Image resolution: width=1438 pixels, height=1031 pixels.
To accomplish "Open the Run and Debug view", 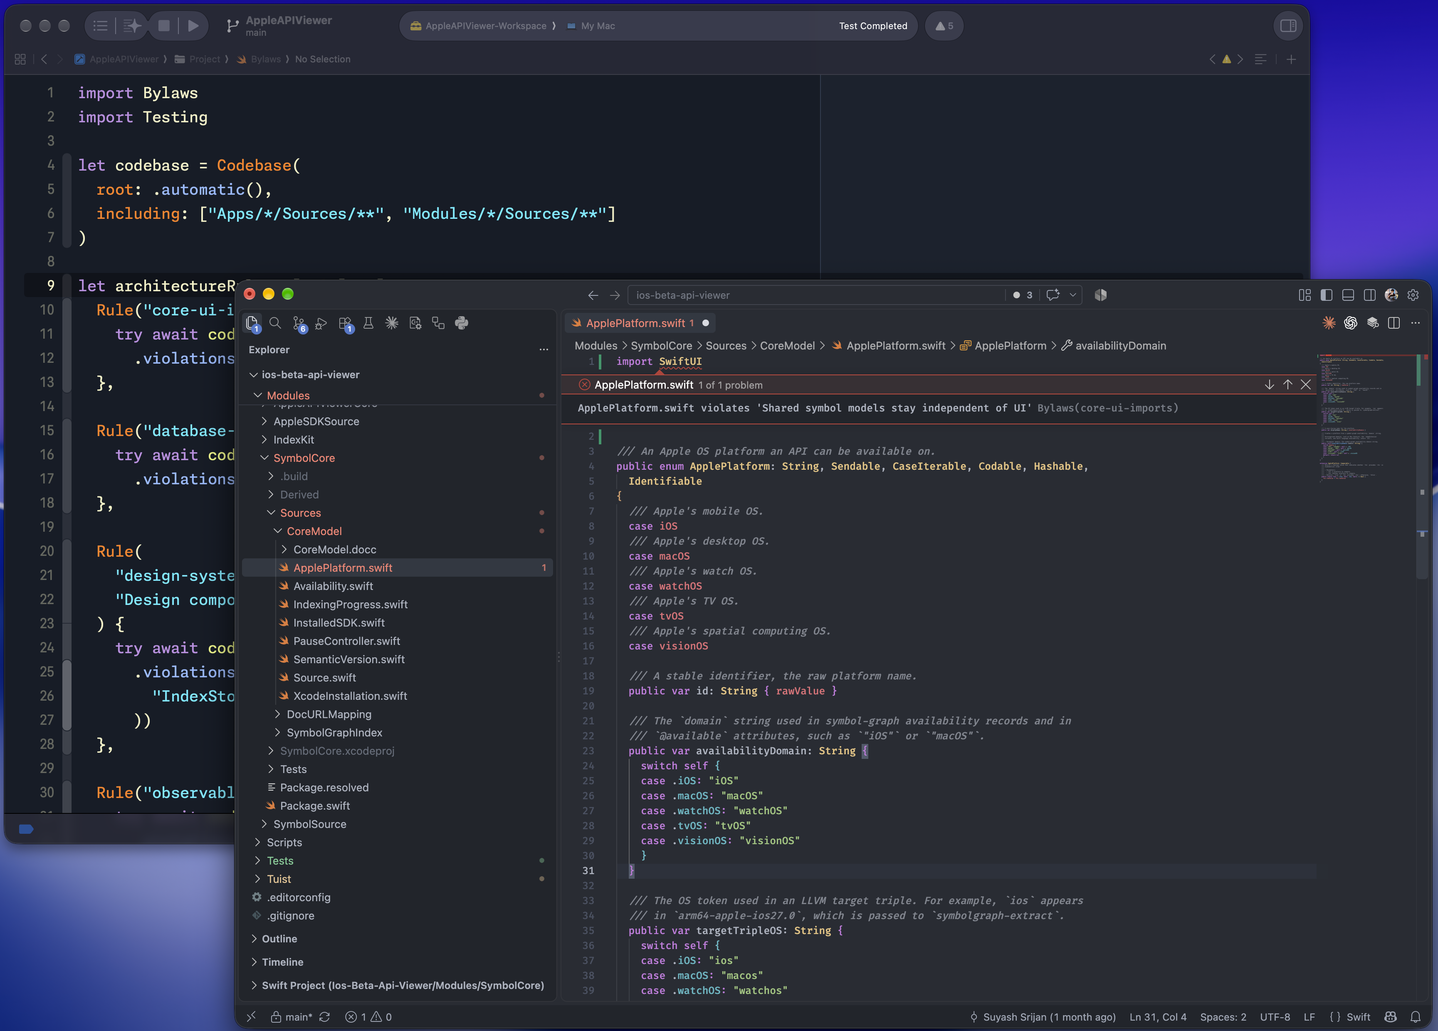I will coord(321,323).
